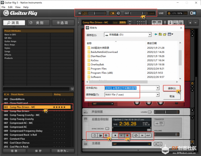201x156 pixels.
Task: Stop tape deck playback
Action: point(115,136)
